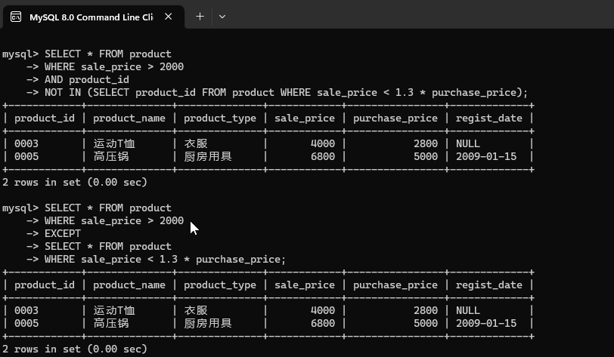
Task: Click the EXCEPT keyword in the second query
Action: pos(63,233)
